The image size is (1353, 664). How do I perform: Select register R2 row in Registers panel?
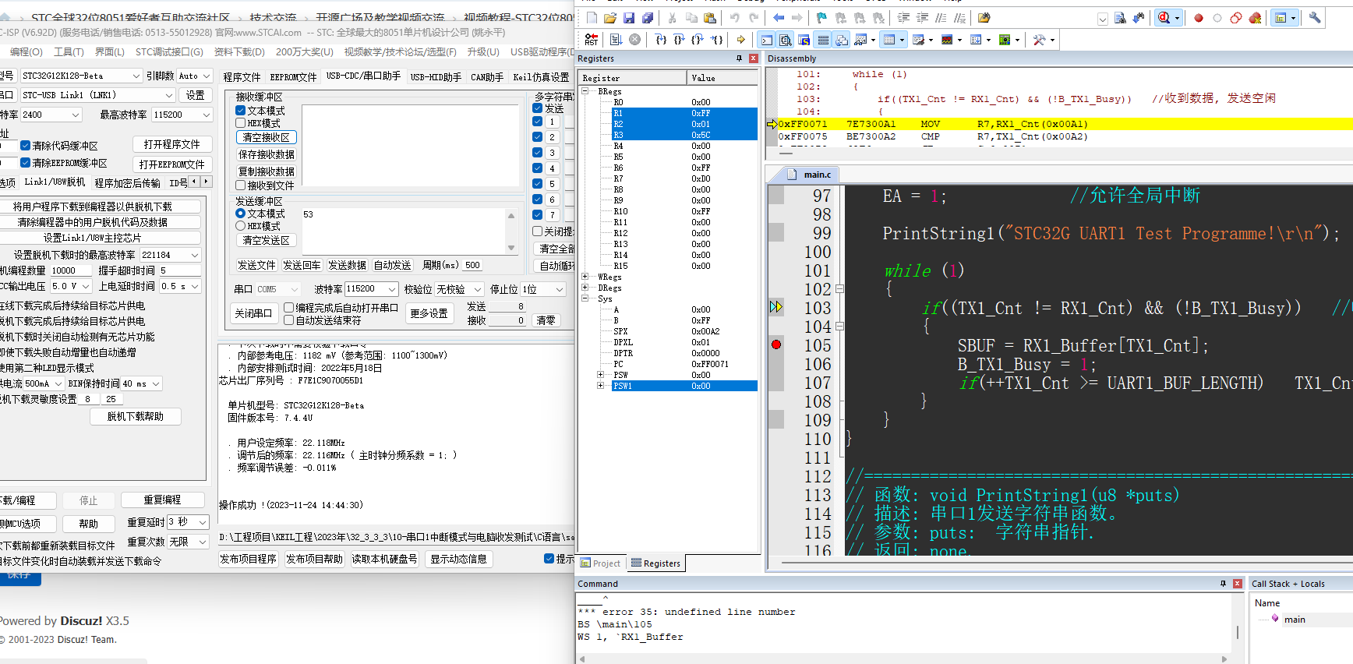(684, 124)
